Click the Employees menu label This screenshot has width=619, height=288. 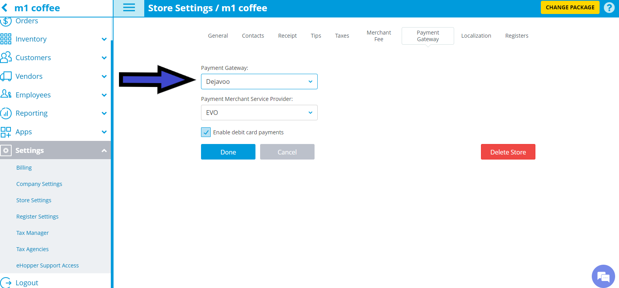pyautogui.click(x=33, y=95)
